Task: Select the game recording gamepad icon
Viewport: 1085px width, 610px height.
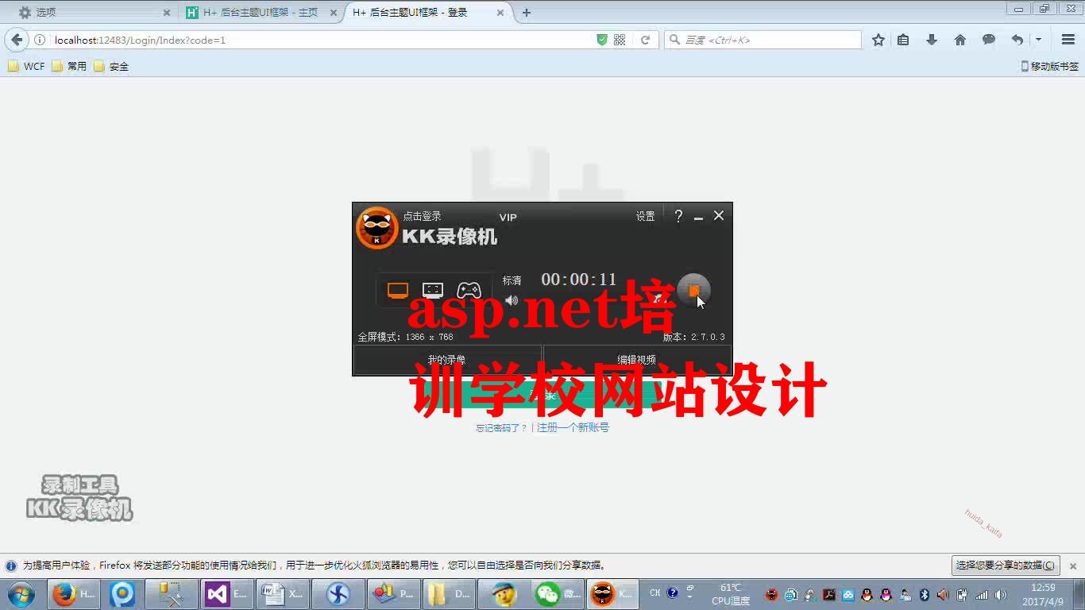Action: coord(469,289)
